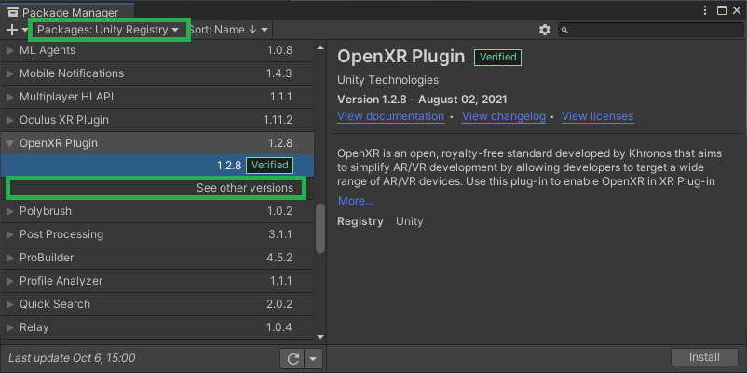Click the Version 1.2.8 - August 02, 2021 text
This screenshot has width=747, height=373.
pos(422,100)
